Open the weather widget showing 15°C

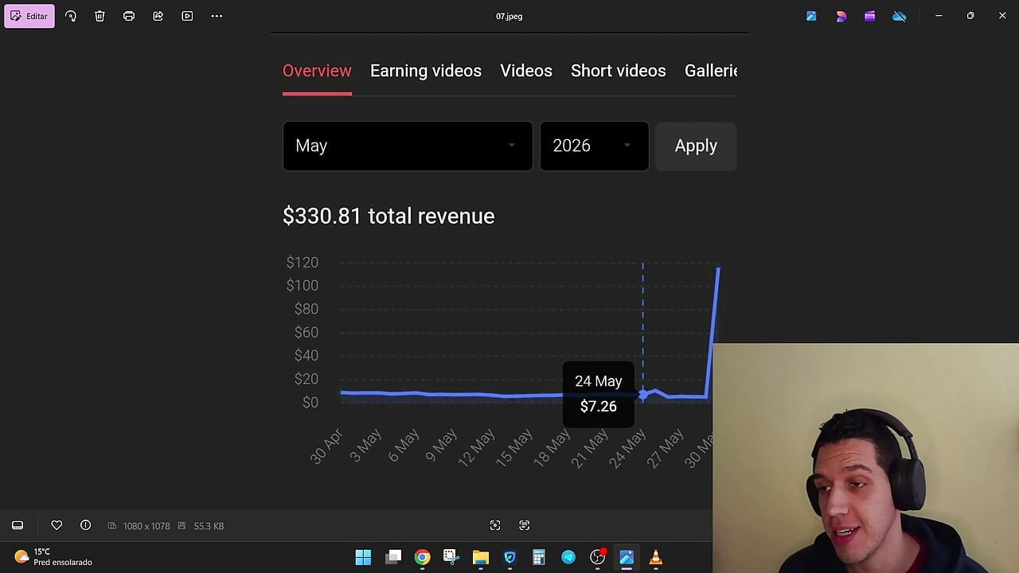click(53, 557)
